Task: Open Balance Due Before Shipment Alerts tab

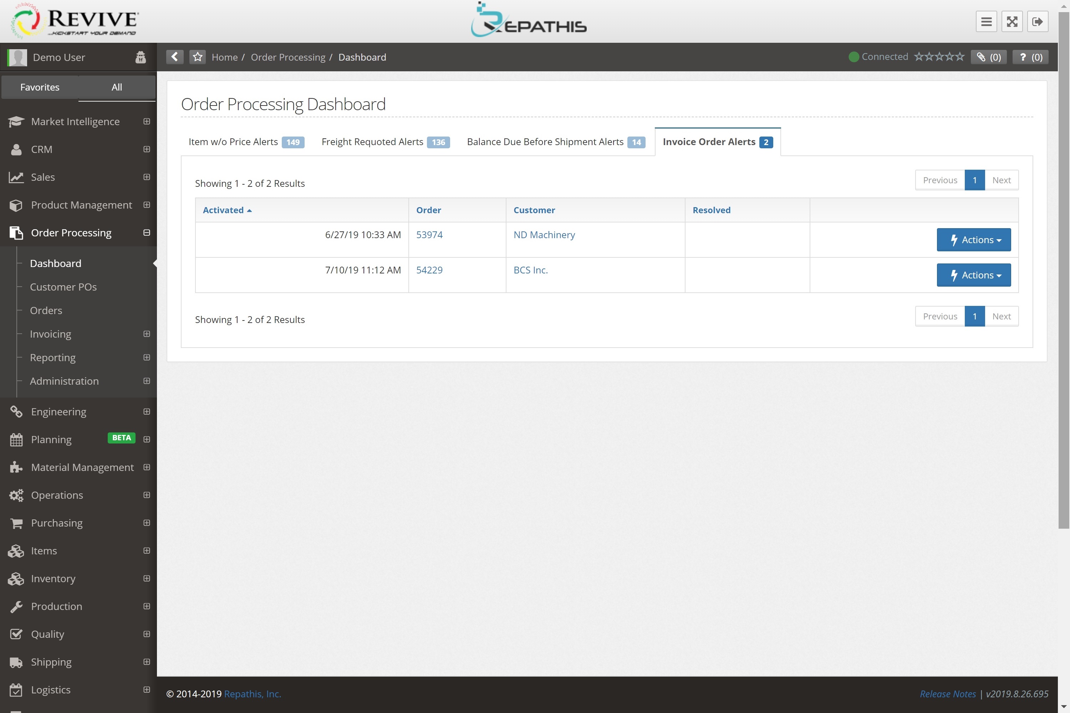Action: [556, 142]
